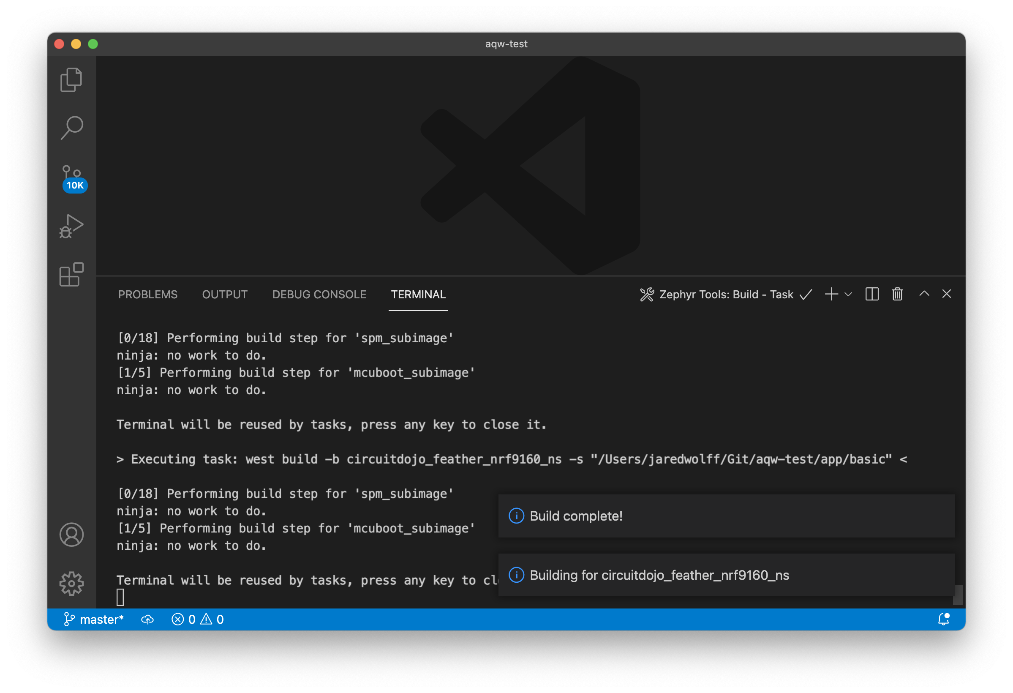Maximize panel size with chevron up

pyautogui.click(x=924, y=294)
